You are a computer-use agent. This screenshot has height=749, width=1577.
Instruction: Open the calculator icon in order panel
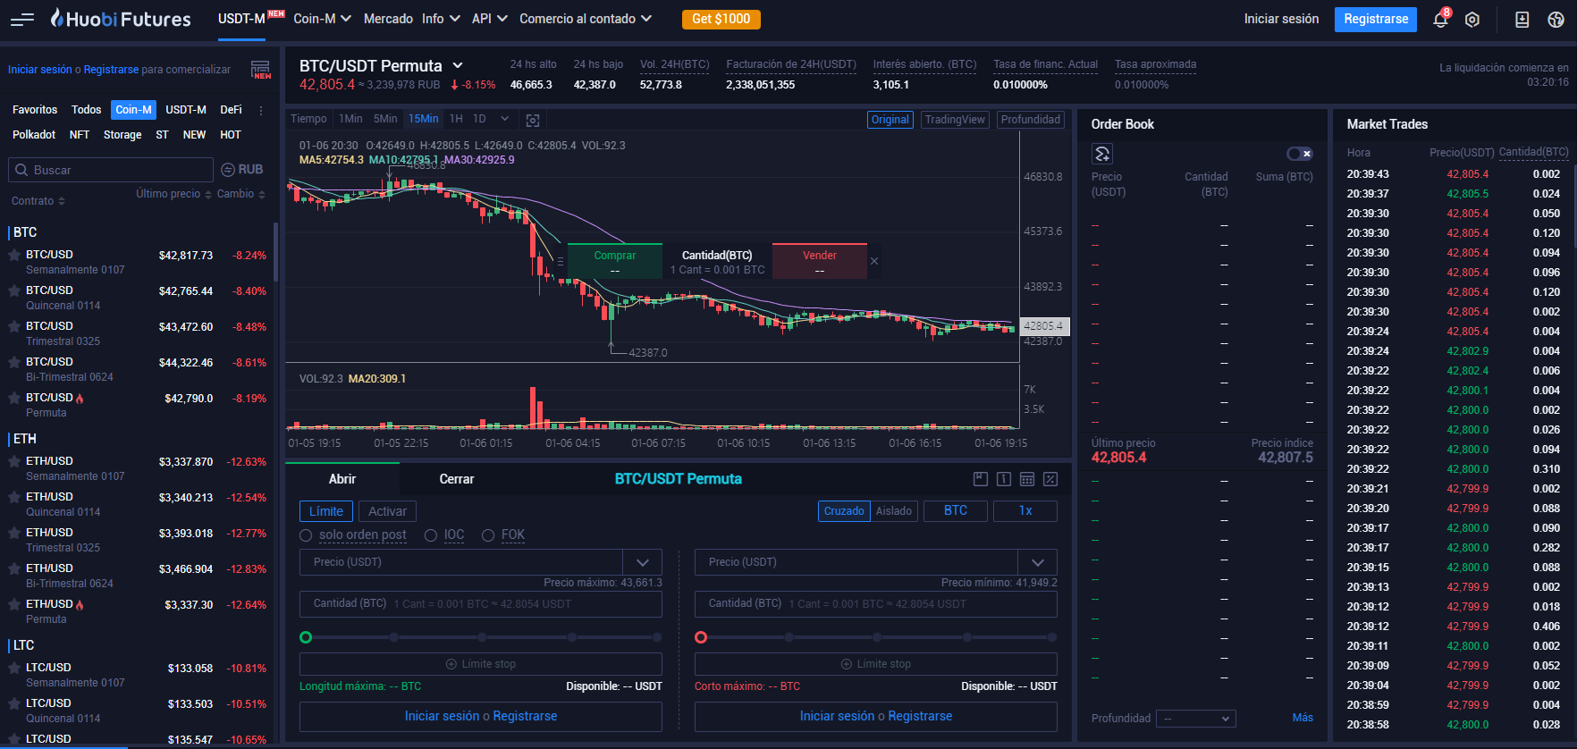[x=1027, y=479]
